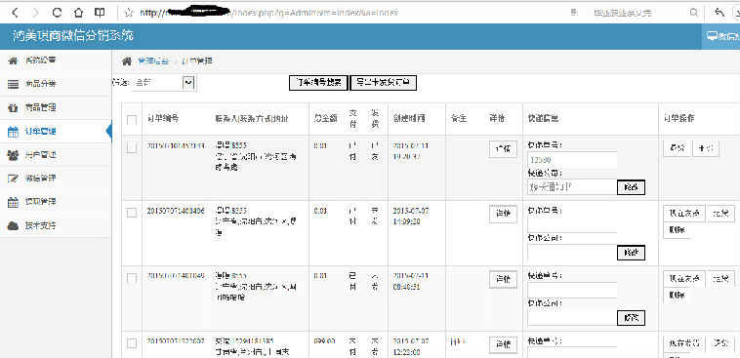Image resolution: width=740 pixels, height=358 pixels.
Task: Open 详情 for the order created 10:20:37
Action: 503,148
